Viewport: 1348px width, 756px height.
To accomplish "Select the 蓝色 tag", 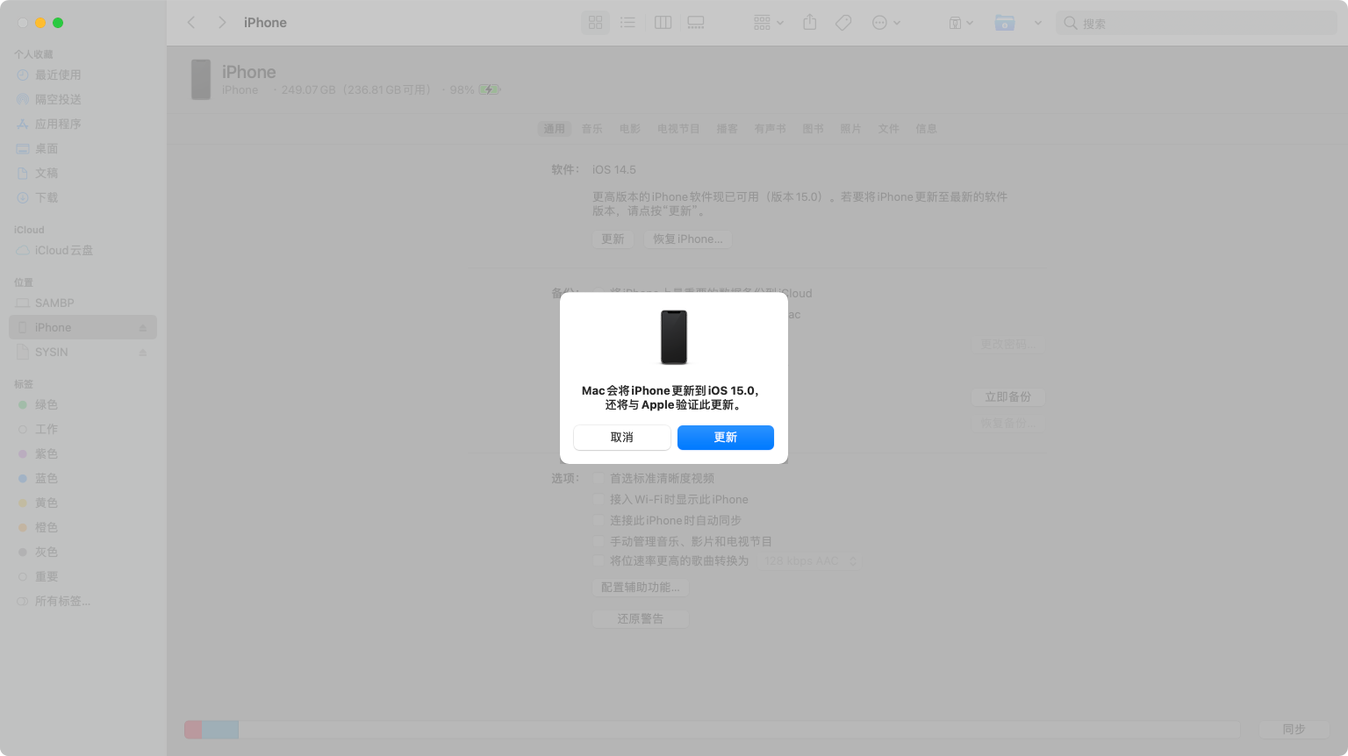I will pyautogui.click(x=82, y=479).
